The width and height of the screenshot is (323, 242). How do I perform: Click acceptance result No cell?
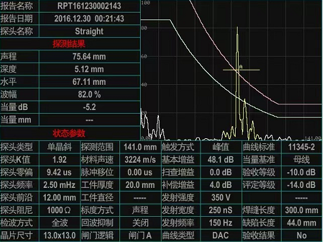coord(302,236)
